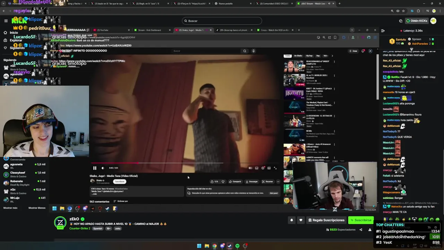
Task: Click the YouTube Compartir button
Action: point(235,182)
